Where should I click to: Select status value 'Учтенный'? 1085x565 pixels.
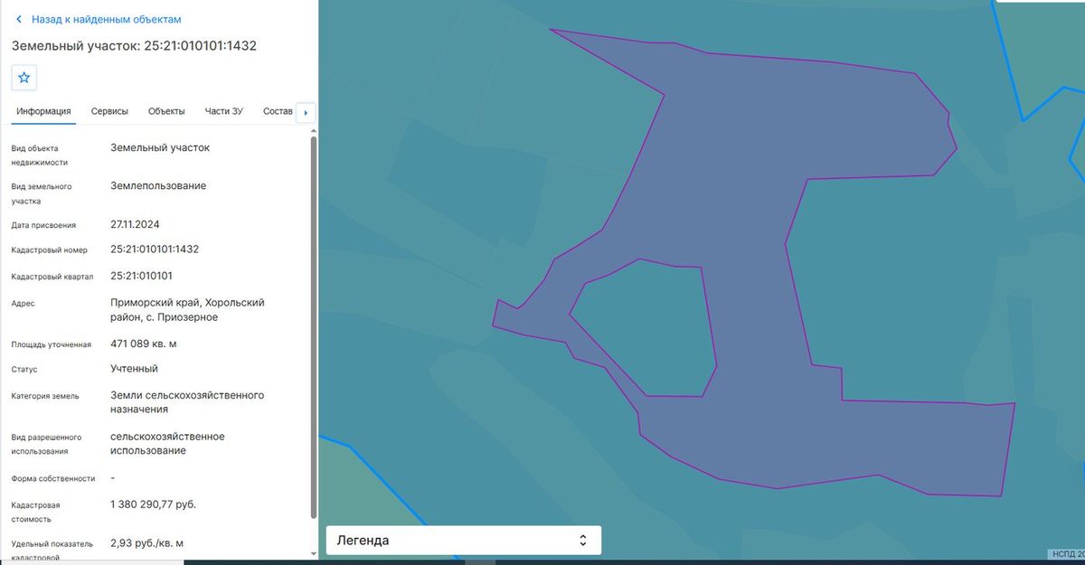click(134, 369)
